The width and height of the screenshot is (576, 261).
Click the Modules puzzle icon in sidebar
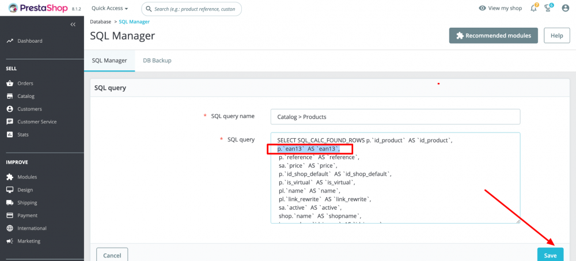[x=10, y=177]
